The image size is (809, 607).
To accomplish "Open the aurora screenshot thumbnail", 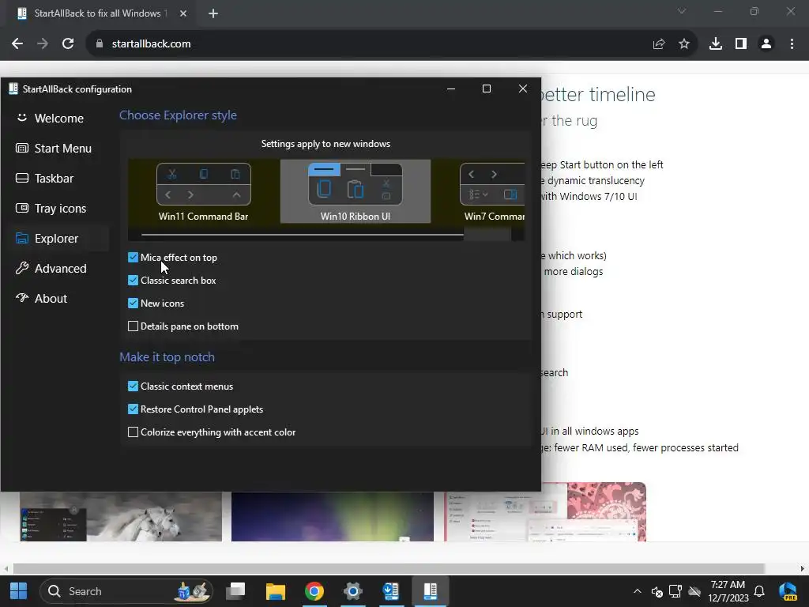I will click(333, 516).
